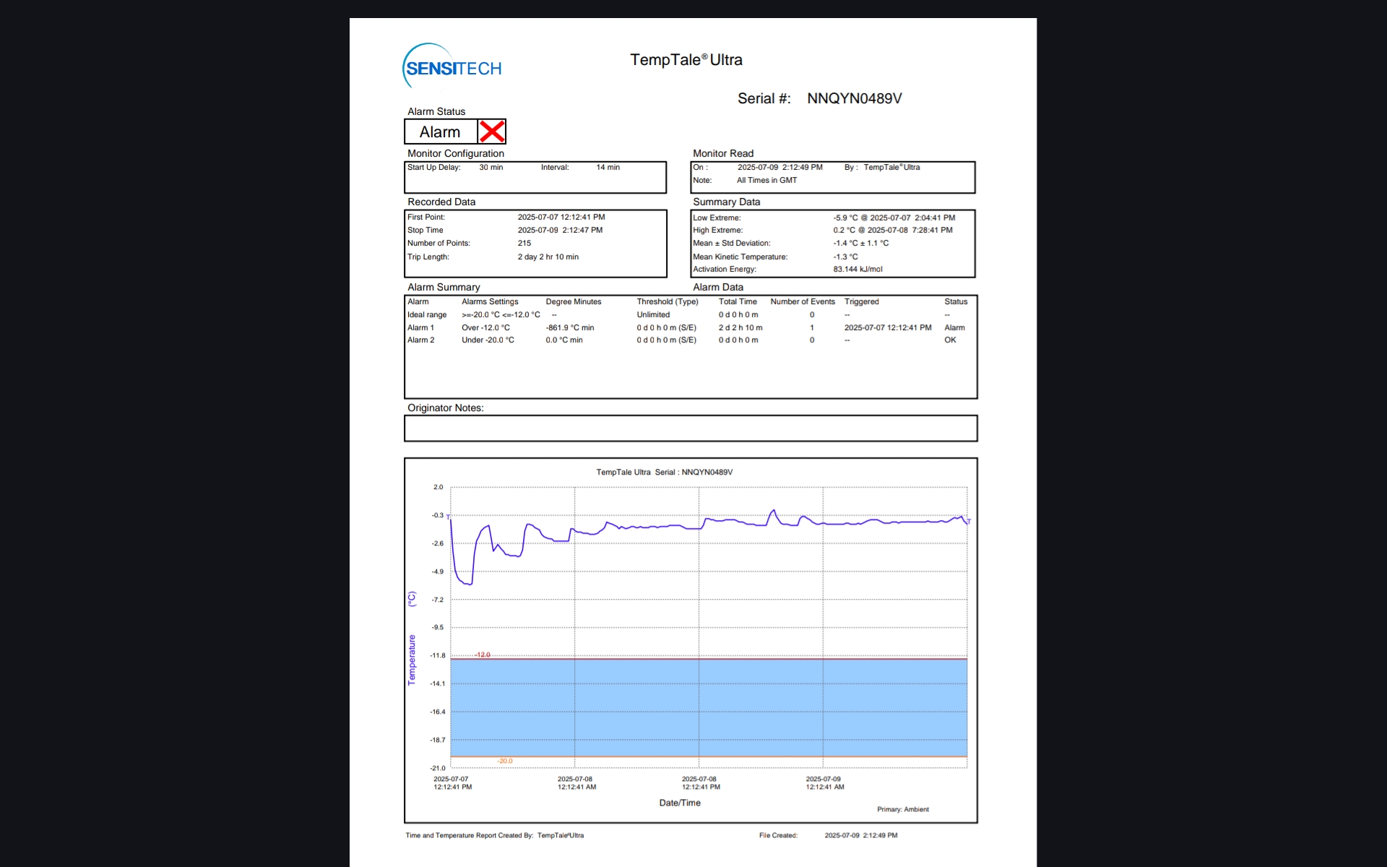Click the Alarm 2 row OK status
Viewport: 1387px width, 867px height.
coord(950,340)
